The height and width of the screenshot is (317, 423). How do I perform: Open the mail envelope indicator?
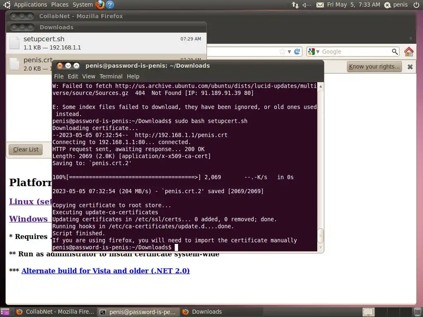click(320, 5)
